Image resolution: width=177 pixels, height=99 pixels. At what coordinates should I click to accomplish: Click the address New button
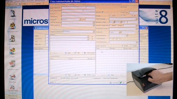point(68,53)
